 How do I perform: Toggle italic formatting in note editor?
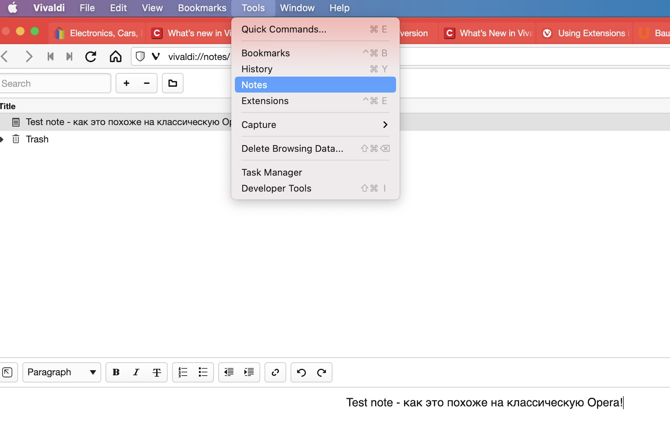coord(136,372)
